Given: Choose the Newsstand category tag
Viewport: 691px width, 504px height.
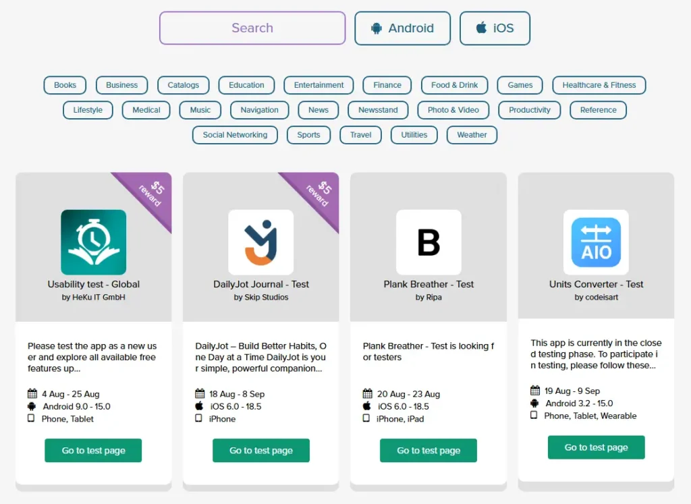Looking at the screenshot, I should tap(378, 110).
